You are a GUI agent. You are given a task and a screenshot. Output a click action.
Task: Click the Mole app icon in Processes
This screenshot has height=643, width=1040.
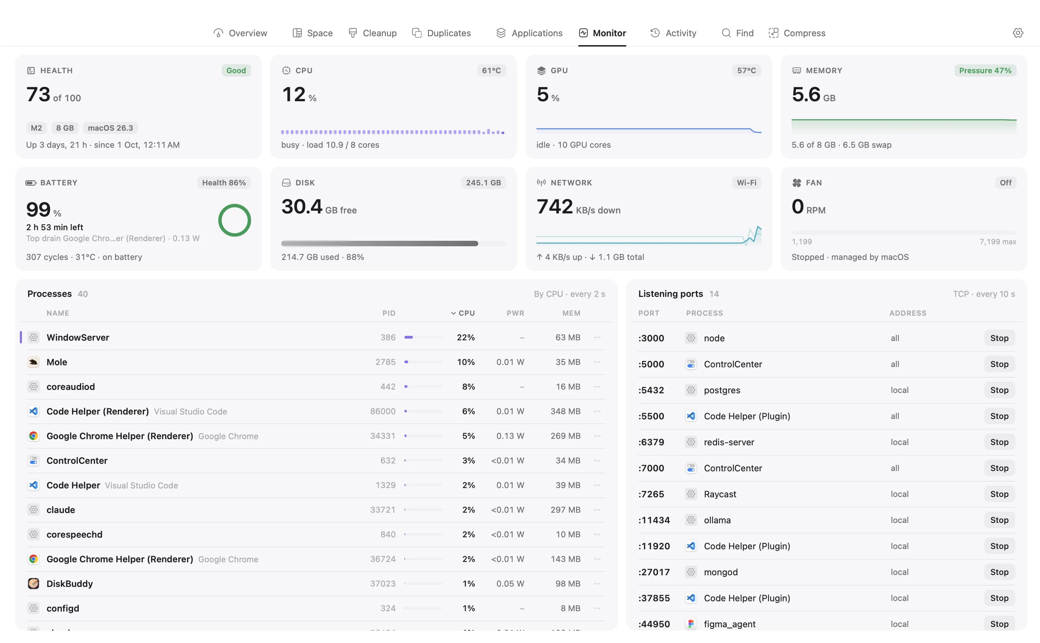tap(34, 362)
